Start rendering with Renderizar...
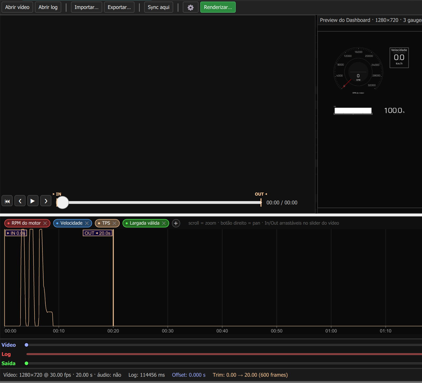The height and width of the screenshot is (383, 422). click(218, 7)
